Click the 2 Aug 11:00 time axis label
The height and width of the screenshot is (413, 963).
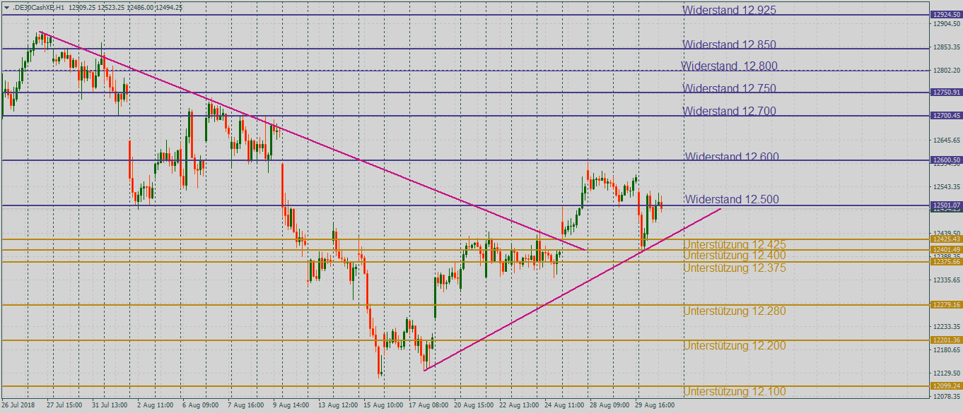coord(155,406)
